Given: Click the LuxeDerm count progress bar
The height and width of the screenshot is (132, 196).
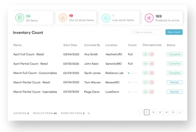Looking at the screenshot, I should [x=133, y=92].
